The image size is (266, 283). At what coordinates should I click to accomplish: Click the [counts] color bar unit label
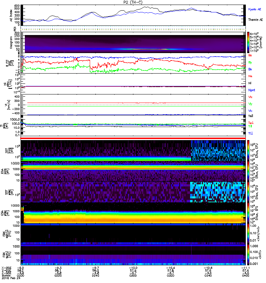tap(261, 42)
